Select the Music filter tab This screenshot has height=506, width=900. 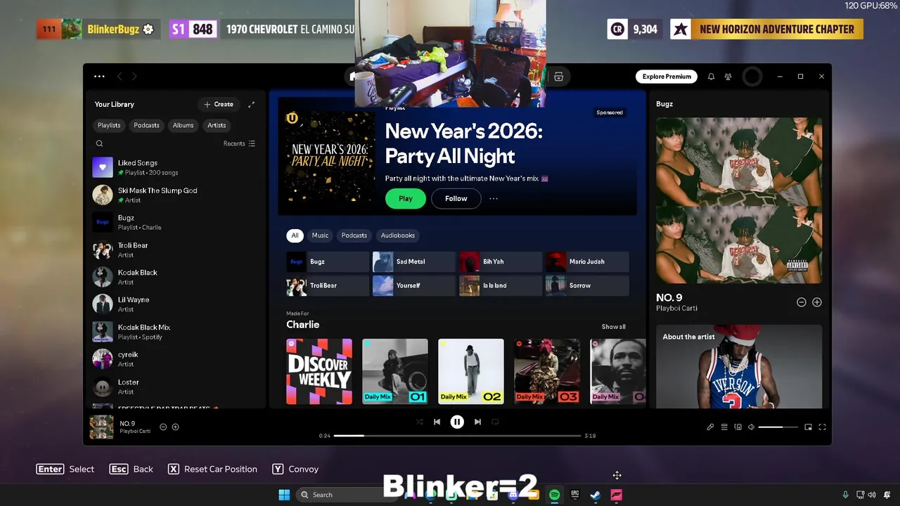pos(320,235)
